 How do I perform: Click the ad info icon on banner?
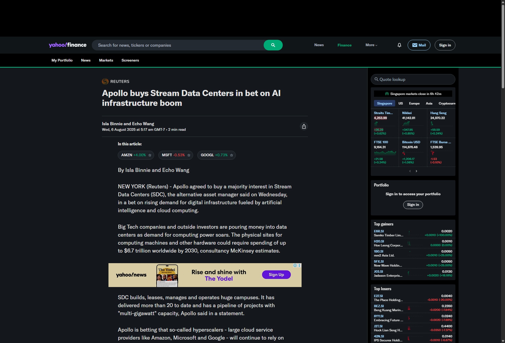(x=295, y=265)
